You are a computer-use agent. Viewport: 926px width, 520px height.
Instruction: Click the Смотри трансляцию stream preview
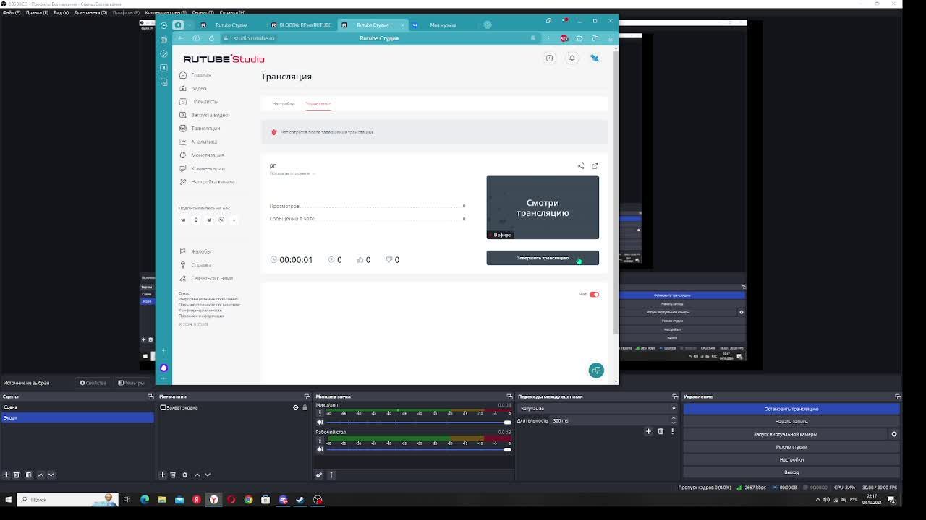click(x=543, y=207)
